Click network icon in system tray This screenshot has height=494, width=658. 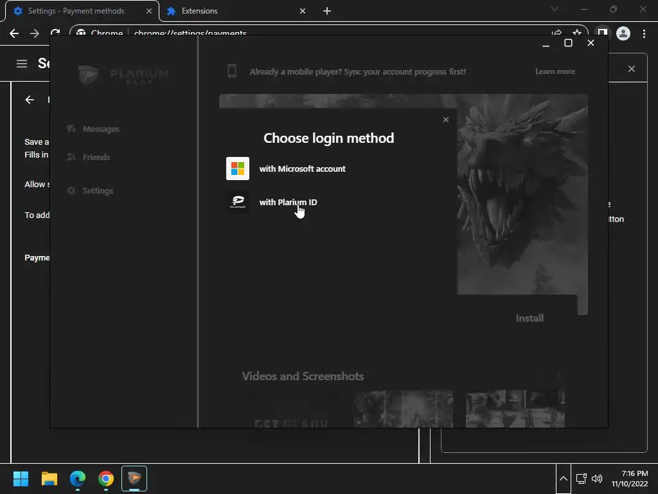581,479
